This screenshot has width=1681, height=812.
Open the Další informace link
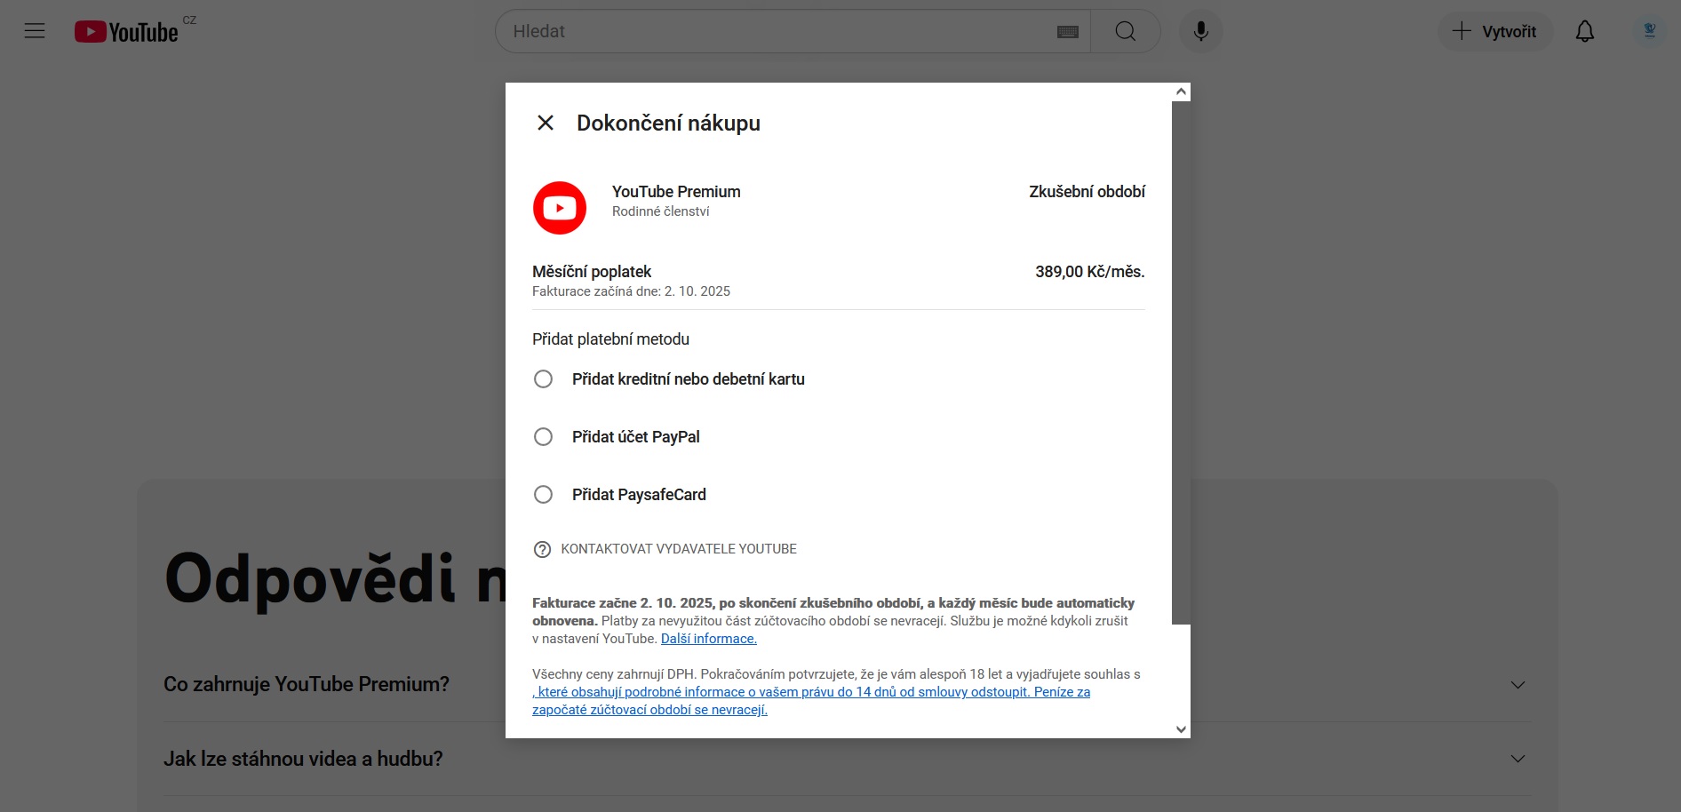[709, 639]
